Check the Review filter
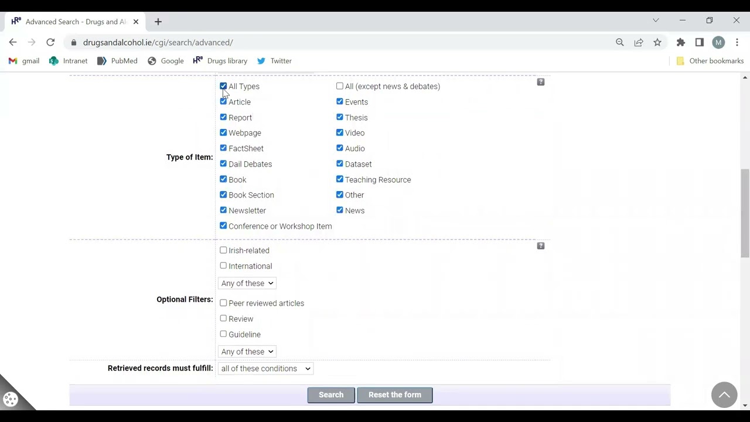750x422 pixels. coord(223,318)
